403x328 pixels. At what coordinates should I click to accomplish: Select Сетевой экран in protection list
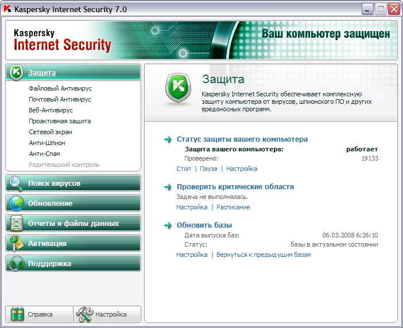pyautogui.click(x=50, y=132)
